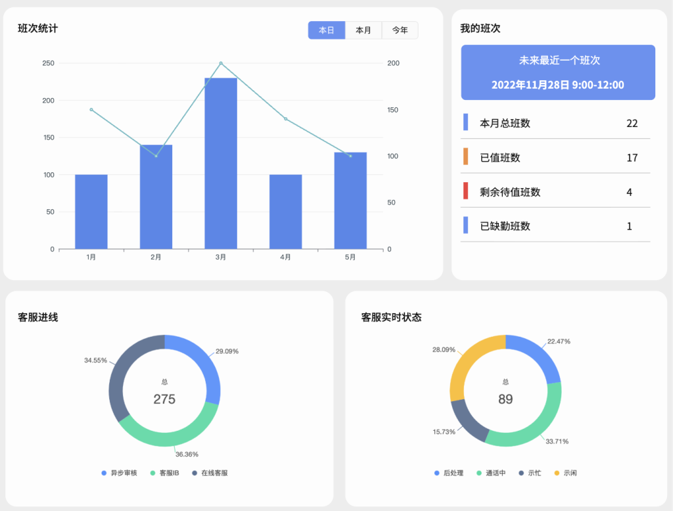Click the 1月 bar in the chart
673x511 pixels.
point(91,211)
